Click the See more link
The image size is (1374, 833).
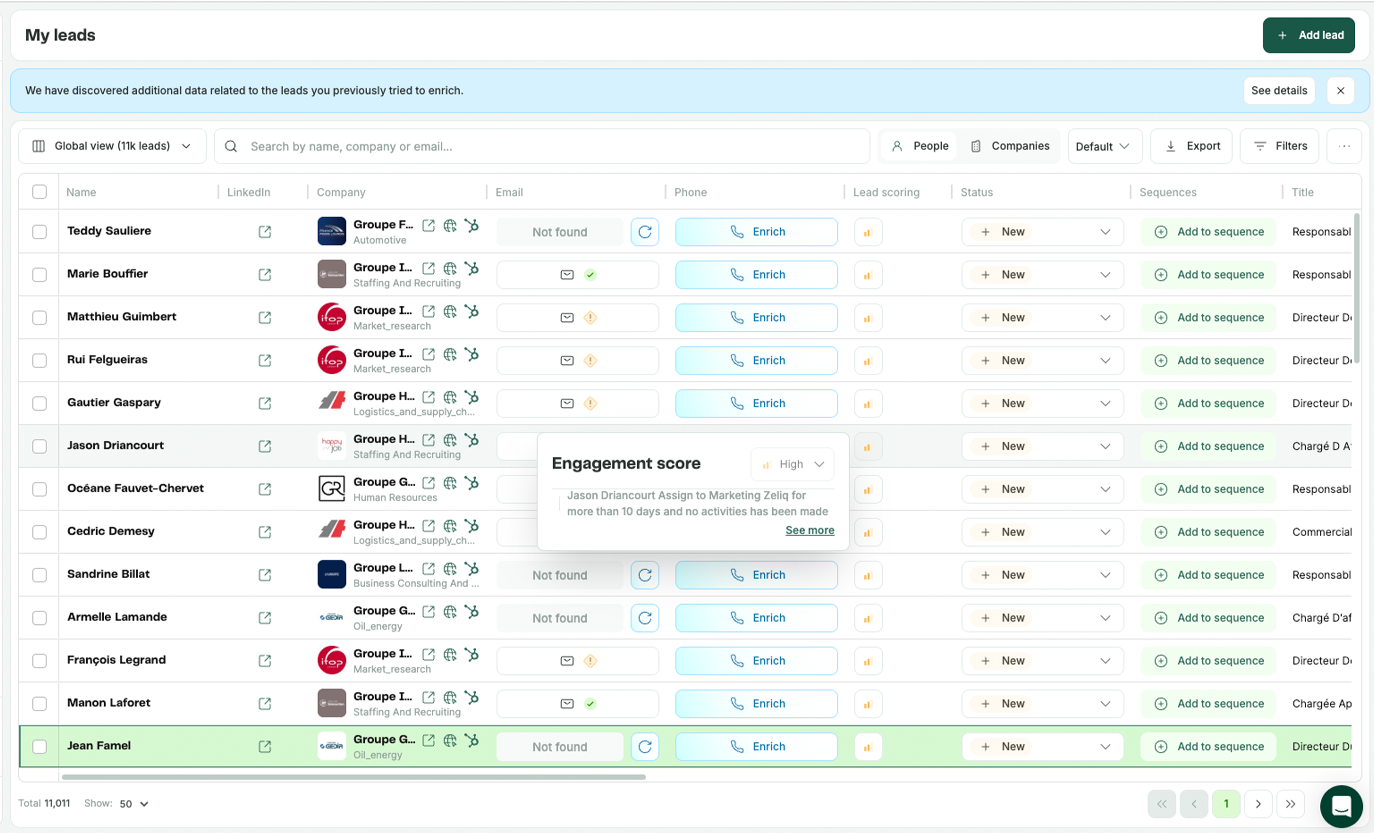[810, 530]
